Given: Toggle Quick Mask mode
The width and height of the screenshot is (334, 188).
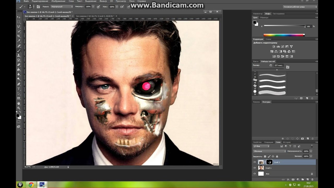Looking at the screenshot, I should pos(19,122).
